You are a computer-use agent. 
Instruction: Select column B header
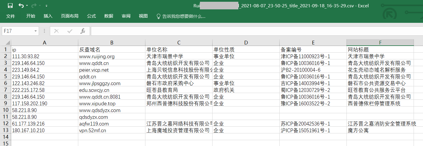tap(112, 43)
